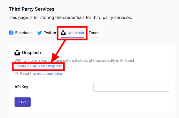Click the storing credentials description text
Image resolution: width=179 pixels, height=118 pixels.
coord(70,18)
